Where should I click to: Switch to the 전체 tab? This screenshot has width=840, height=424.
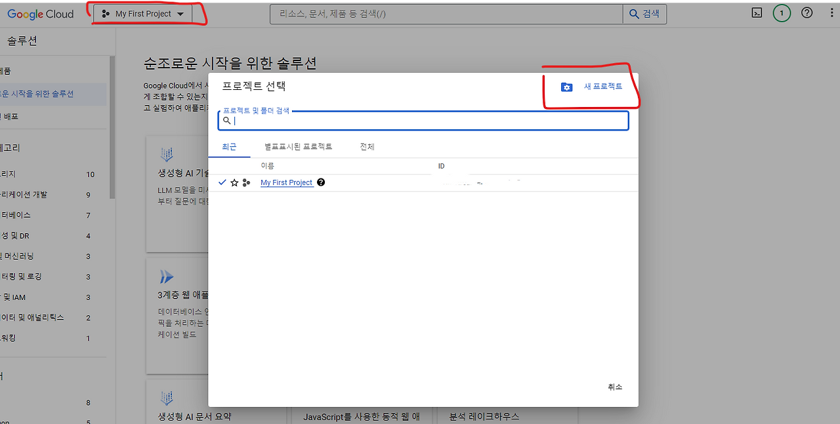pos(367,147)
